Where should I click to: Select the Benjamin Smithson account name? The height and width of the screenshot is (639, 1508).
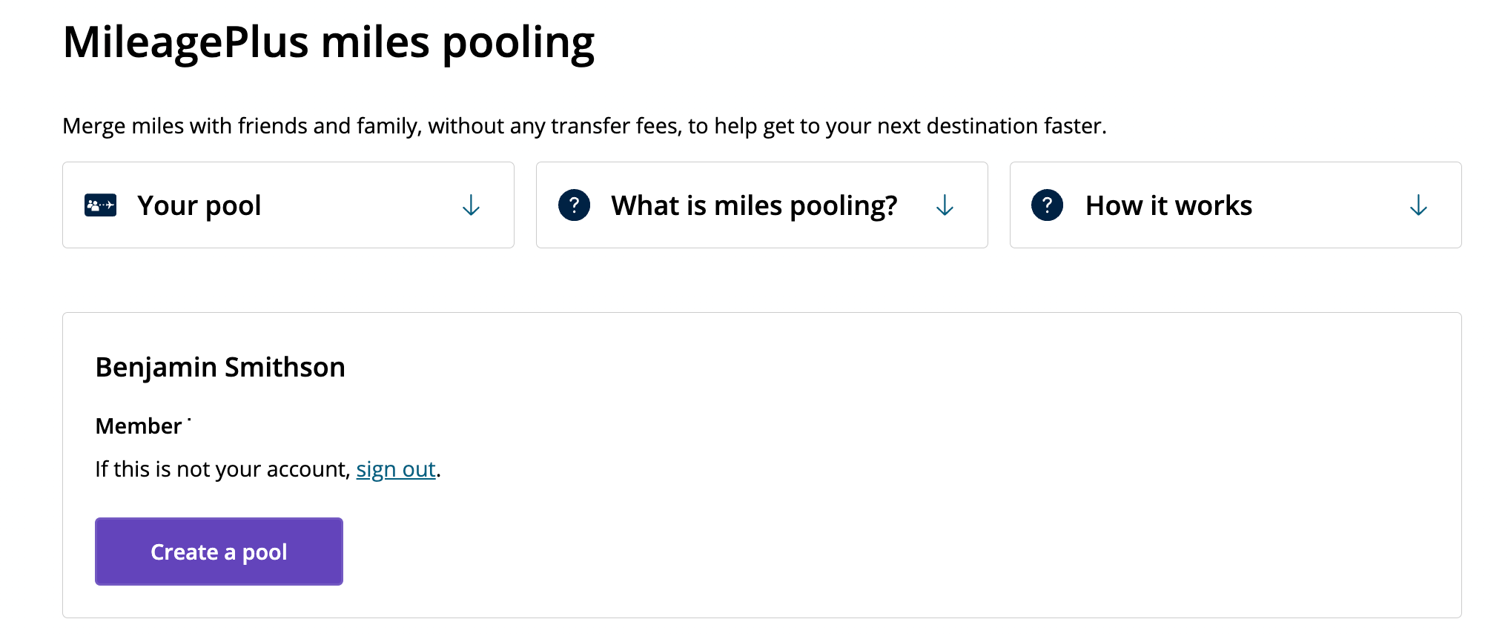(x=220, y=367)
